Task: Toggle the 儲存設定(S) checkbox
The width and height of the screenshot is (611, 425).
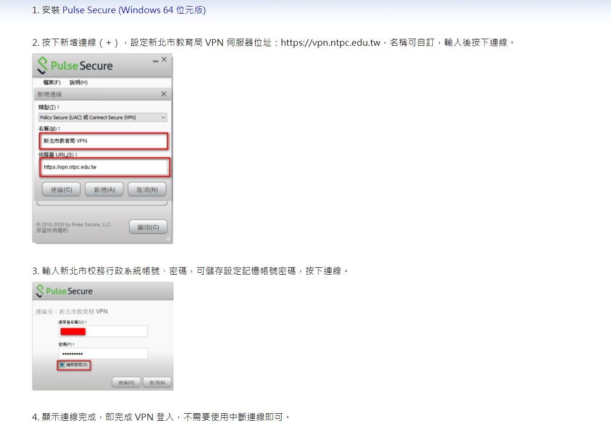Action: coord(62,365)
